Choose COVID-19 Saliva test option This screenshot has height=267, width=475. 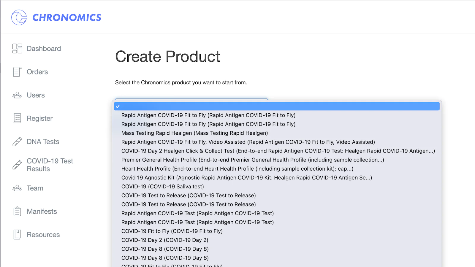tap(162, 186)
